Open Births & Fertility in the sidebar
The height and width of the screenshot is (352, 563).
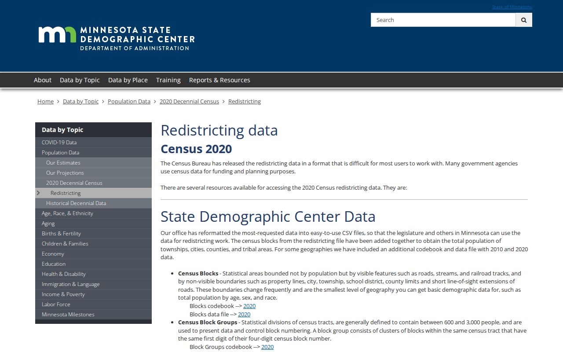(93, 234)
